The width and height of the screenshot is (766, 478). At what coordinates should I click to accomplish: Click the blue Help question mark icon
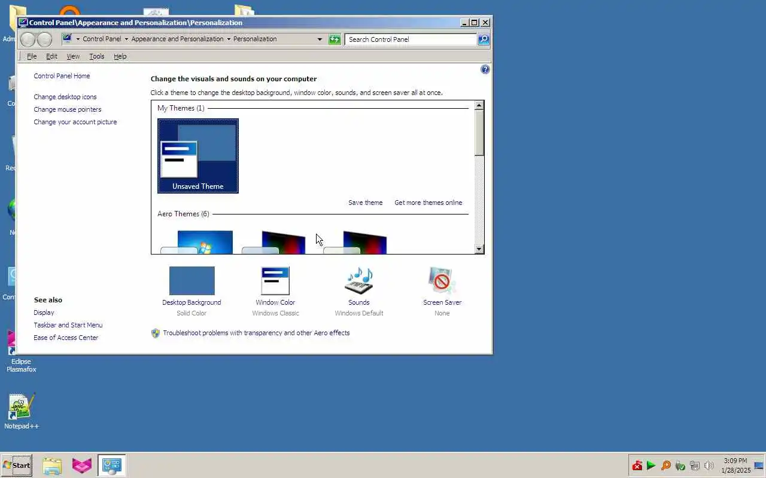click(x=485, y=69)
